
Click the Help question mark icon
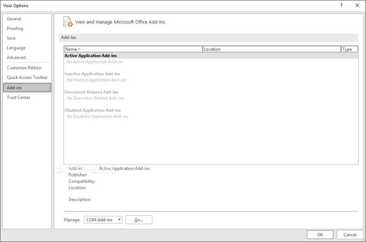coord(341,5)
